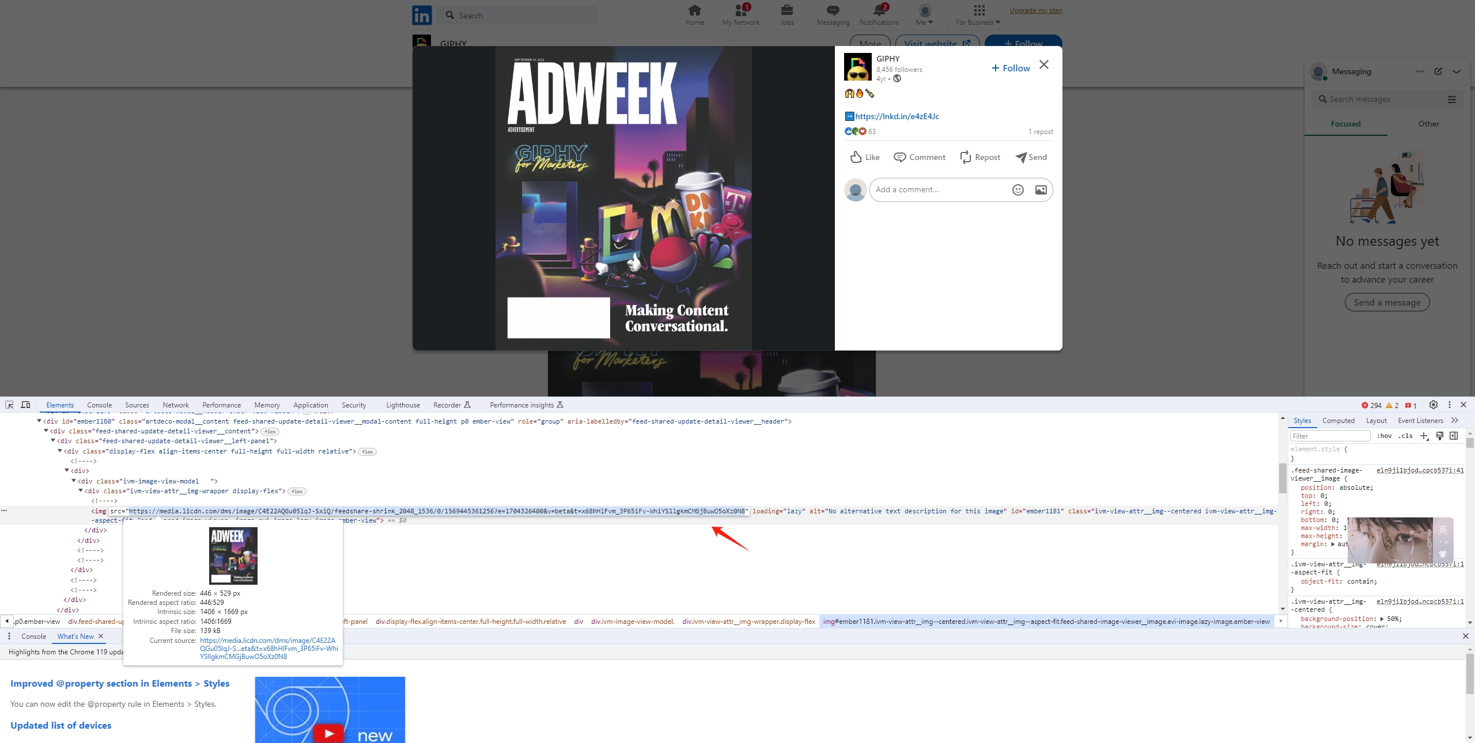Open the Home nav icon

[695, 15]
